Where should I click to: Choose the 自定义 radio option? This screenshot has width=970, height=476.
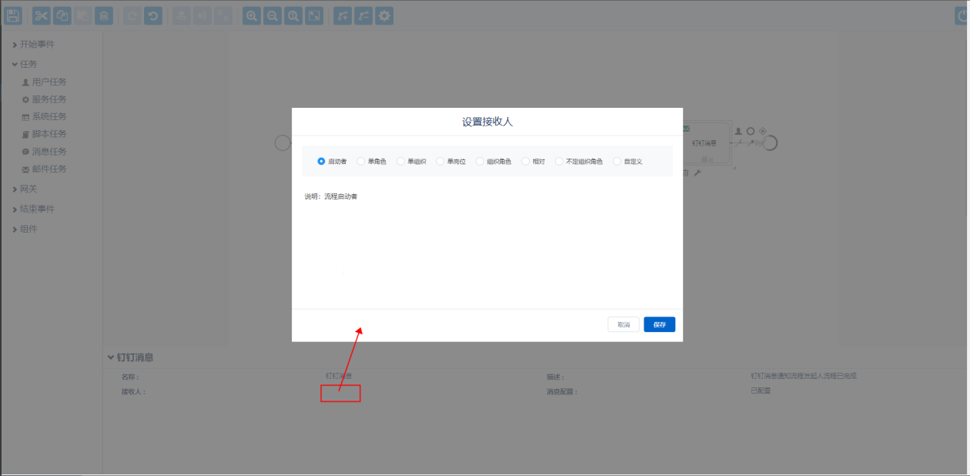tap(617, 162)
